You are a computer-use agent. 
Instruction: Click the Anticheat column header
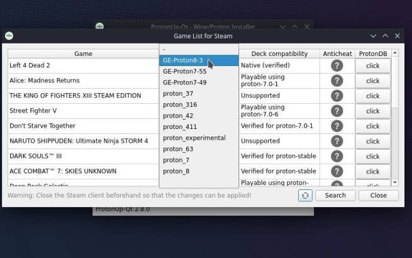pyautogui.click(x=337, y=53)
